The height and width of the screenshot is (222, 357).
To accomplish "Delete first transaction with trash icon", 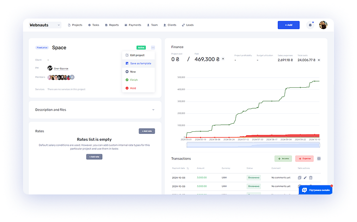I will (311, 177).
